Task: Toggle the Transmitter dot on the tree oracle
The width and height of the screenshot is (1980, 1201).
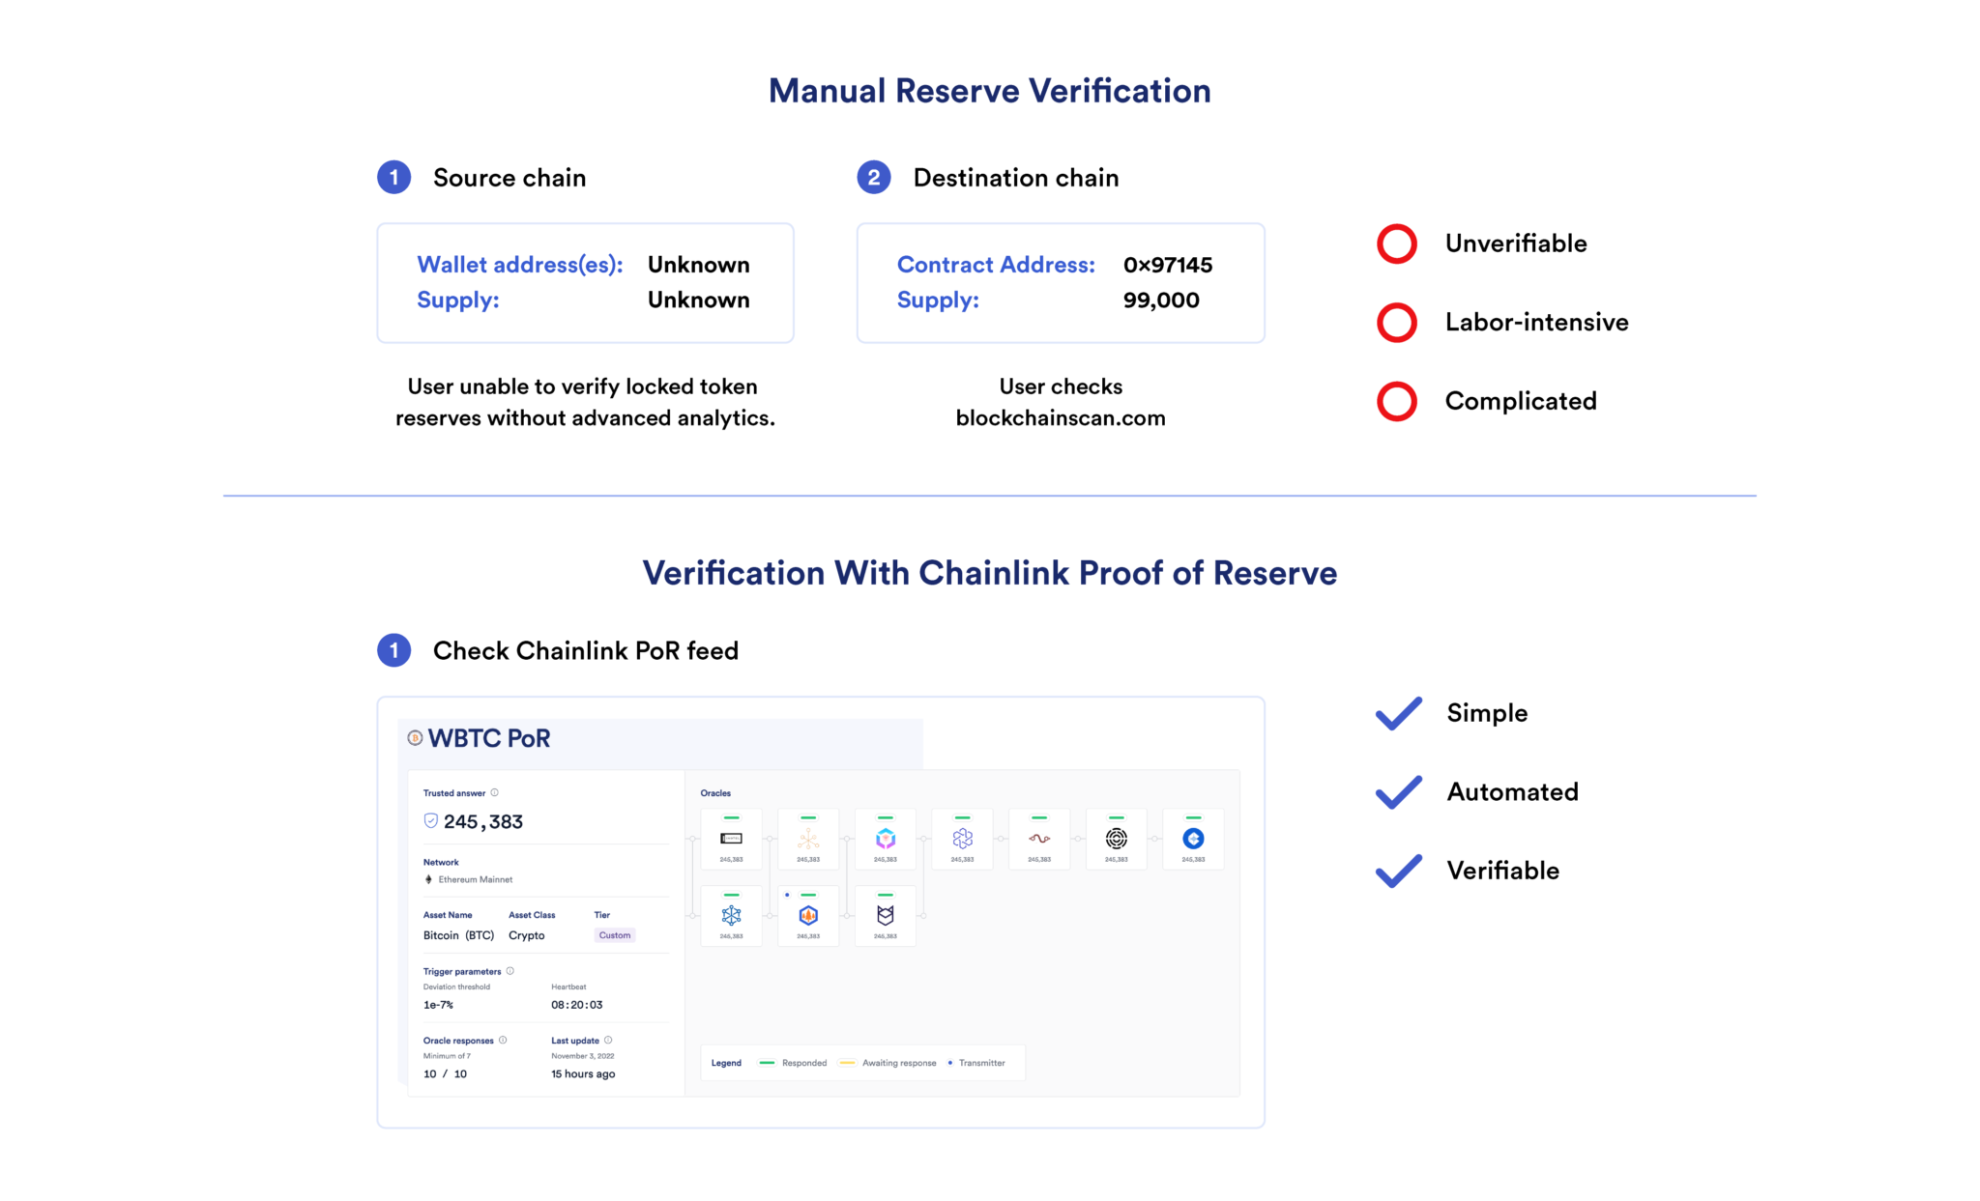Action: 787,895
